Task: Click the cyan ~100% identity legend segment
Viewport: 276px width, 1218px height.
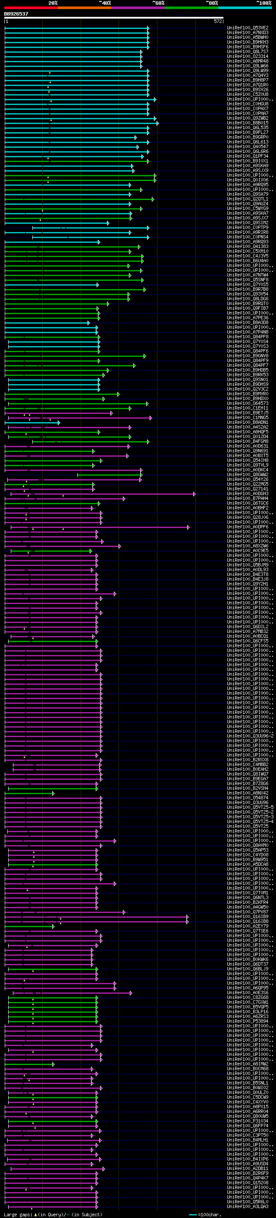Action: coord(245,8)
